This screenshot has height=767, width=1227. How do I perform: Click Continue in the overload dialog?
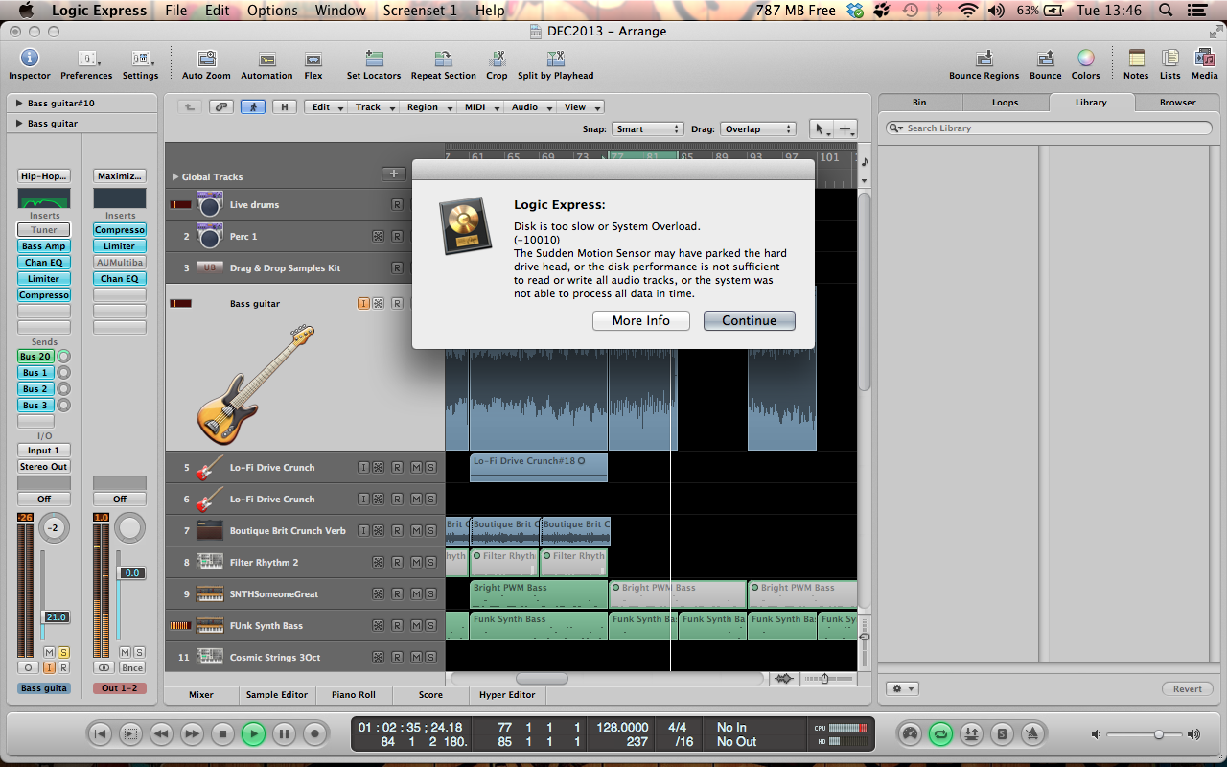tap(750, 321)
